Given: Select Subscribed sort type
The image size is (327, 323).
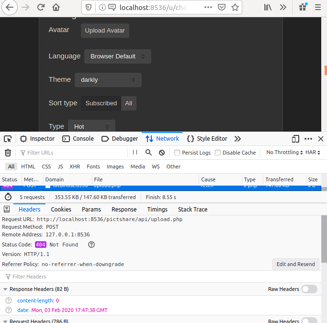Looking at the screenshot, I should point(101,103).
